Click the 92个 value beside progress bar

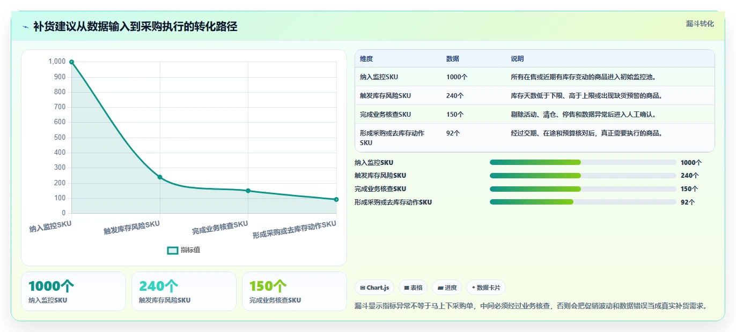tap(688, 202)
